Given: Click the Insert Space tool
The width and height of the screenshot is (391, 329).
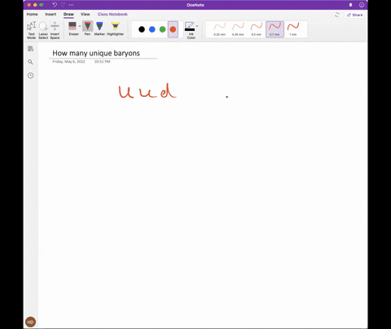Looking at the screenshot, I should 55,30.
